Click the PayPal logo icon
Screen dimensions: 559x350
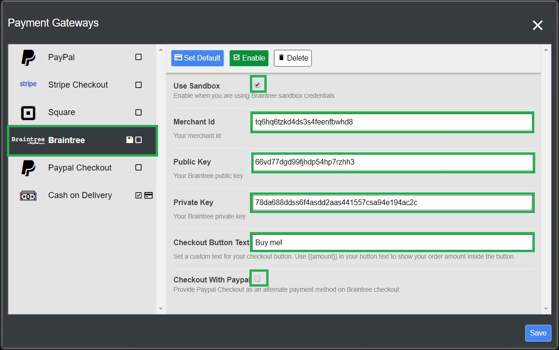28,57
